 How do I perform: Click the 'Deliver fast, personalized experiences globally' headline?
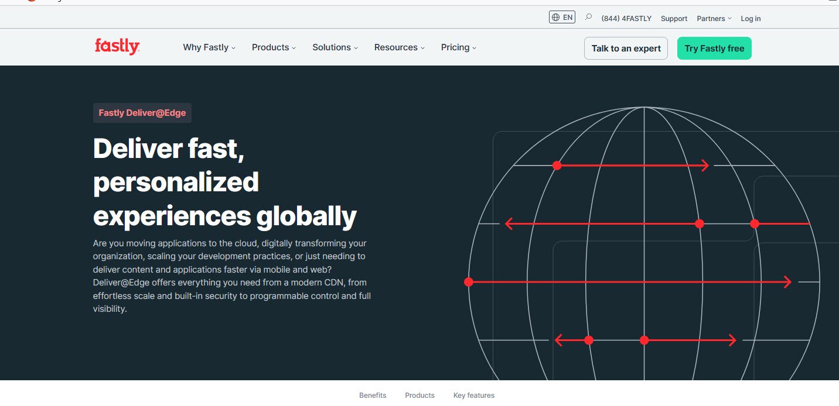click(x=225, y=183)
